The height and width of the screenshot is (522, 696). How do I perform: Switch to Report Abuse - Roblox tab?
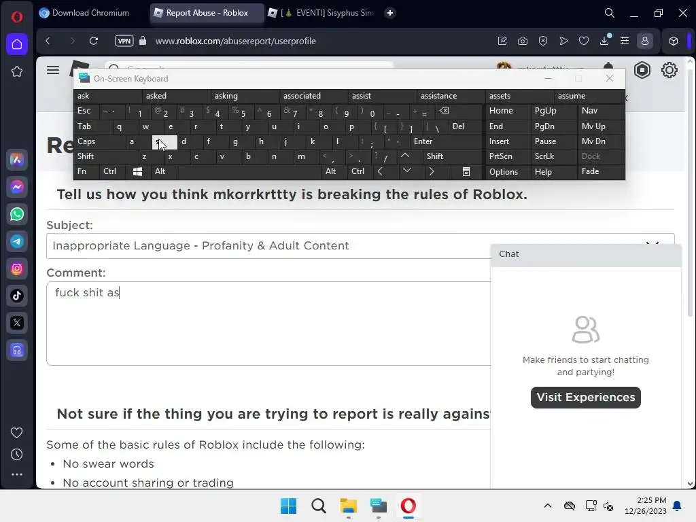coord(207,13)
